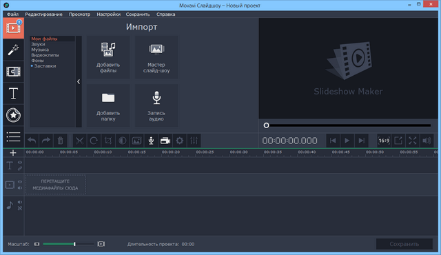Open the Stickers star tab
441x255 pixels.
(13, 115)
